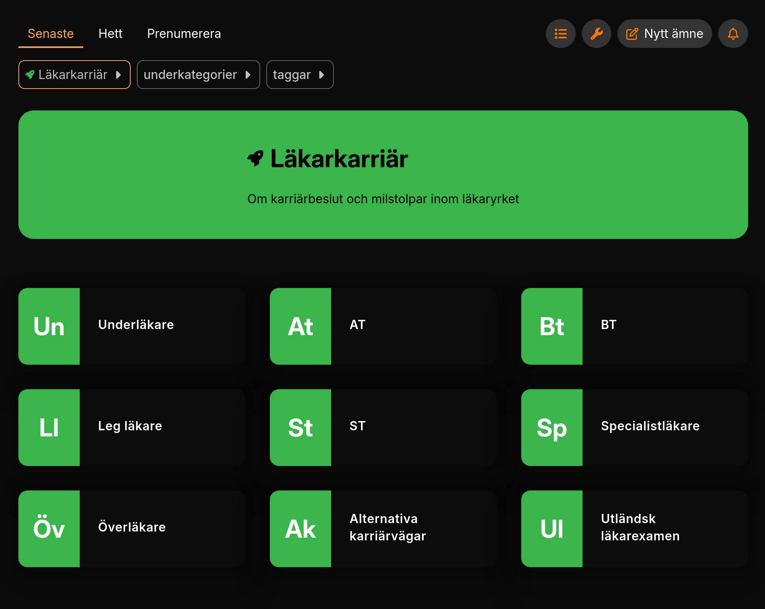Viewport: 765px width, 609px height.
Task: Open the underkategorier dropdown
Action: tap(198, 75)
